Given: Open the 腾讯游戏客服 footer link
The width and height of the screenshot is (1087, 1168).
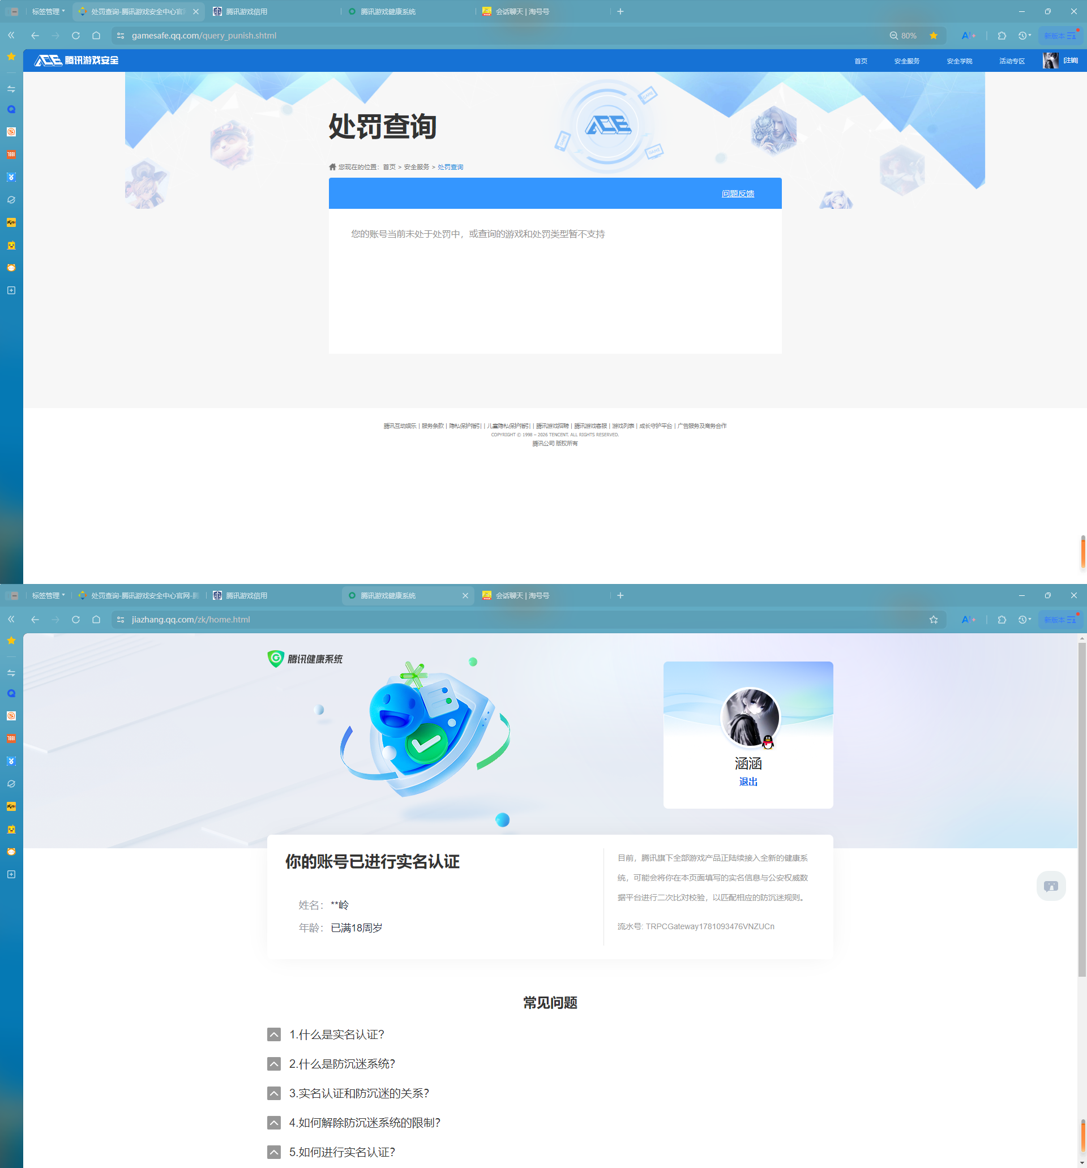Looking at the screenshot, I should [x=590, y=426].
